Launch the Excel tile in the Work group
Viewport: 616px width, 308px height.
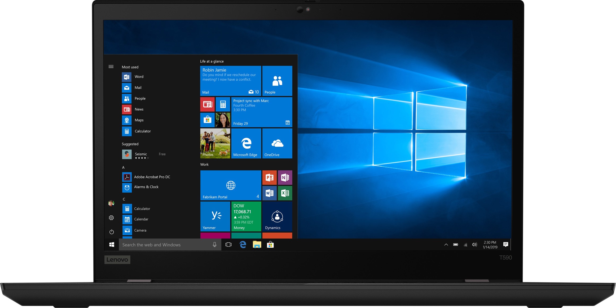click(x=285, y=193)
